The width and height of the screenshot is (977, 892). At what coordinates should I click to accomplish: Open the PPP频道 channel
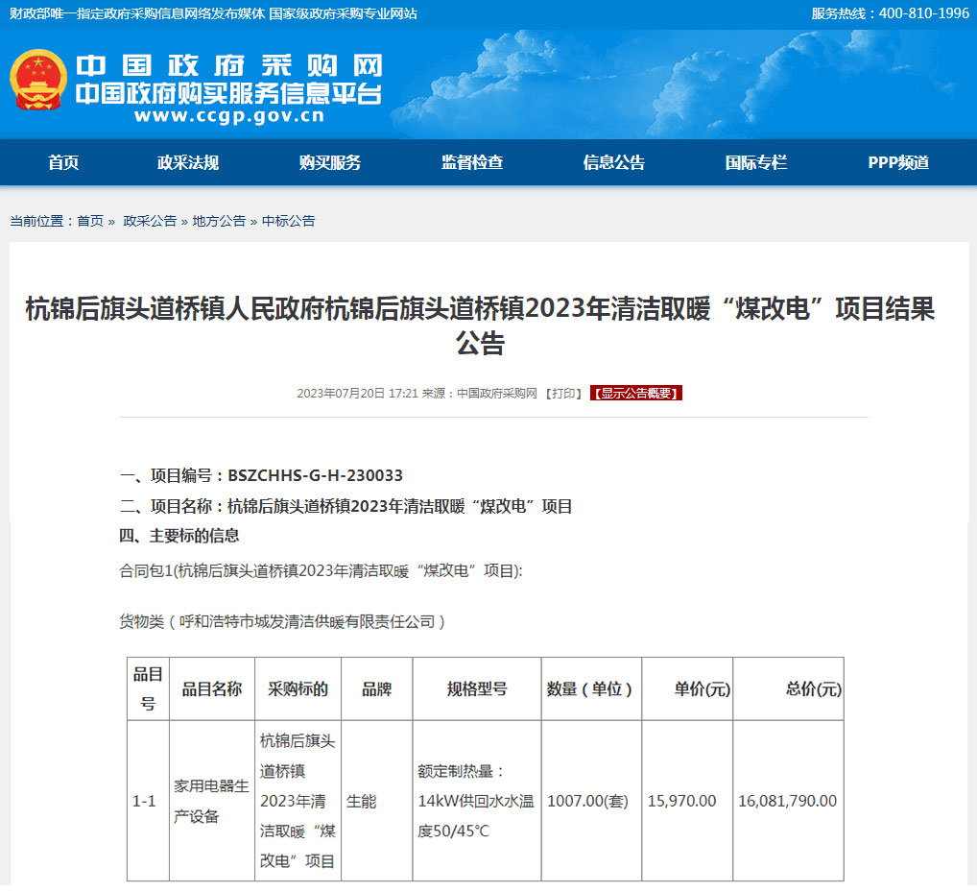point(898,163)
